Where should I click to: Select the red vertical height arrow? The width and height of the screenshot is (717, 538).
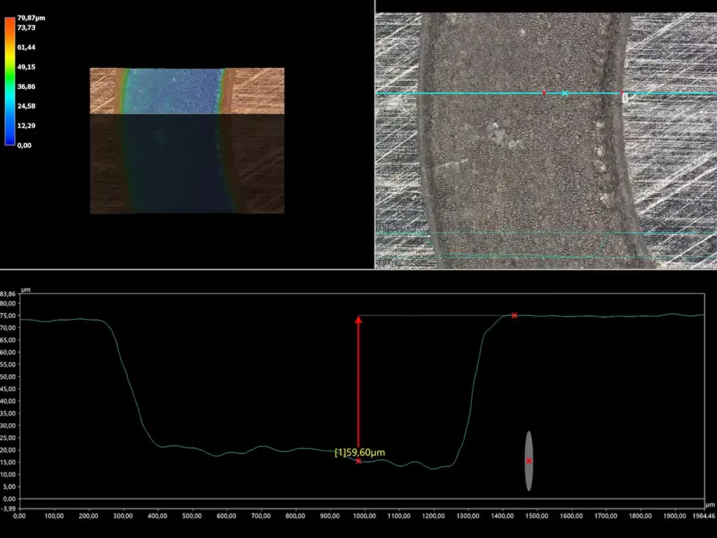pos(358,385)
